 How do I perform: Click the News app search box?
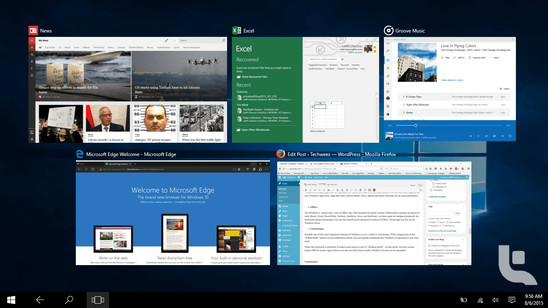point(203,41)
